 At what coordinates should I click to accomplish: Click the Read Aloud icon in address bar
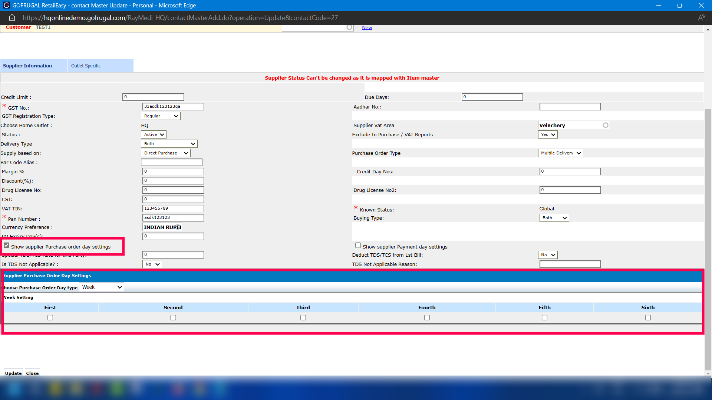(x=701, y=17)
